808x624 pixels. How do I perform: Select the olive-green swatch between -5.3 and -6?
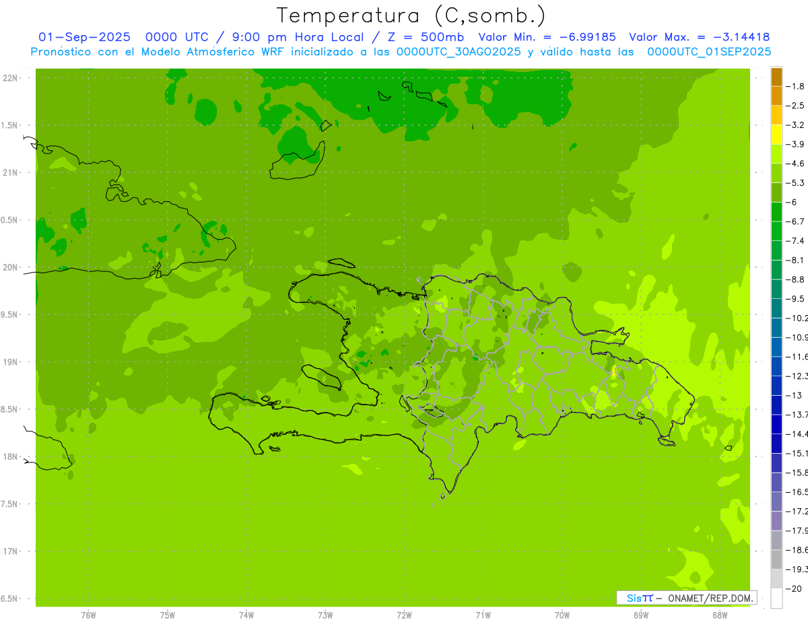point(776,193)
